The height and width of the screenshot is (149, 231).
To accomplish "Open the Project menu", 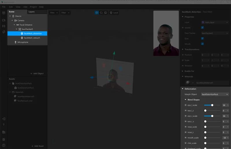I will click(x=33, y=7).
